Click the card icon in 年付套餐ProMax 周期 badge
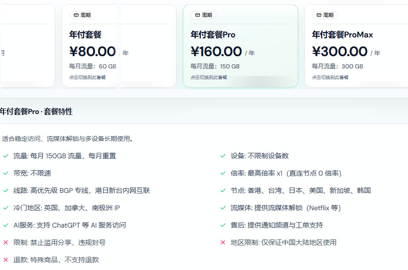This screenshot has height=270, width=408. pos(319,15)
